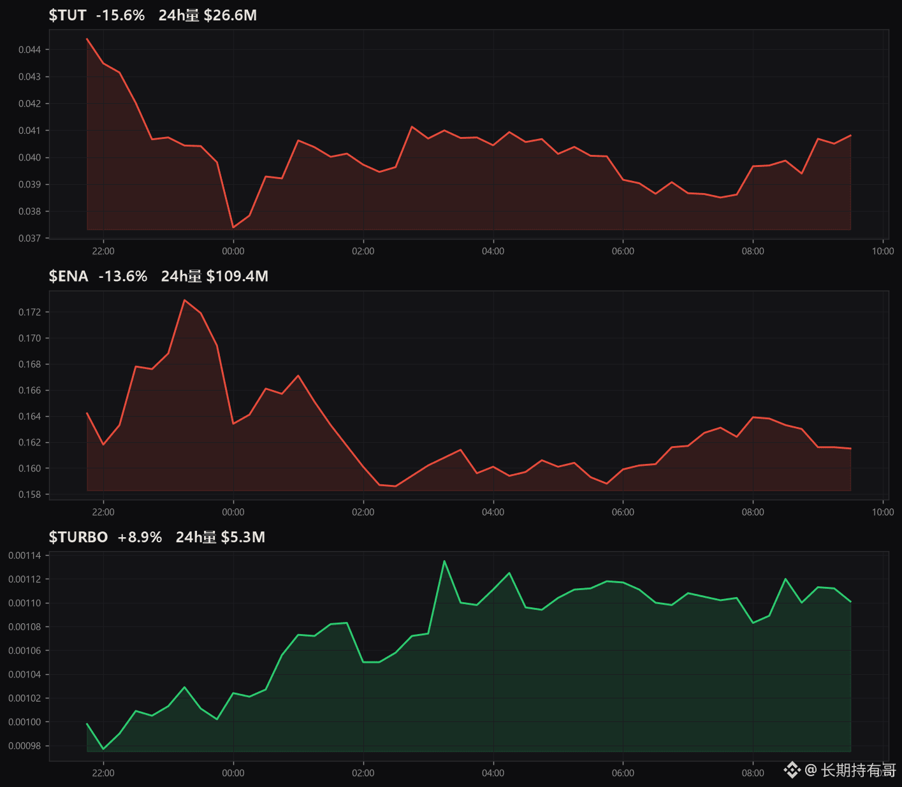Click the 0.170 price axis label
This screenshot has width=902, height=787.
coord(29,338)
